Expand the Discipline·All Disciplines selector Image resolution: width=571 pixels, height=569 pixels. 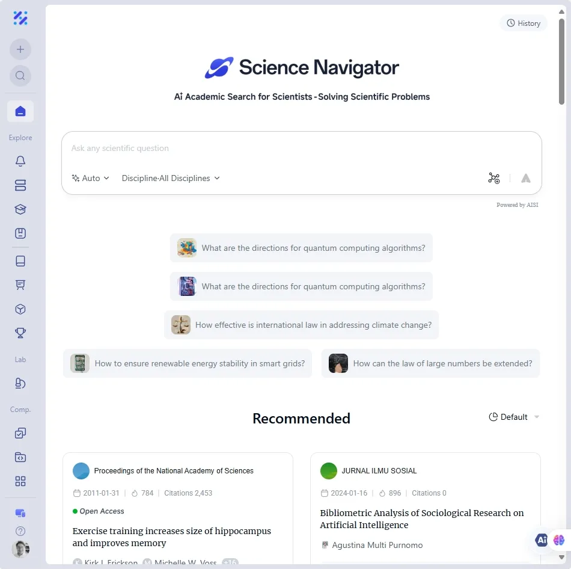[x=170, y=178]
